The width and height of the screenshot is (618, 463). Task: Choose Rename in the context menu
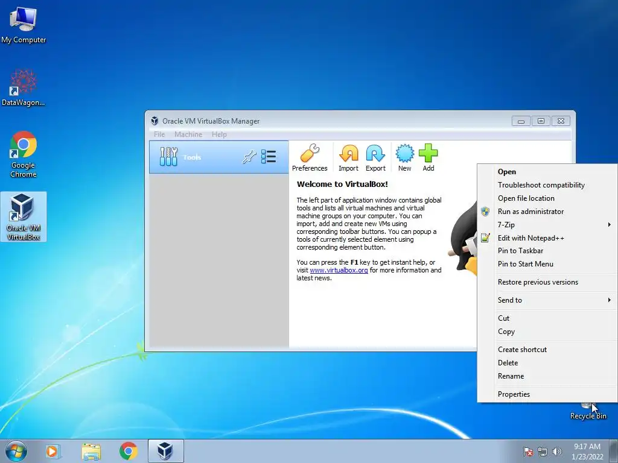pyautogui.click(x=547, y=376)
